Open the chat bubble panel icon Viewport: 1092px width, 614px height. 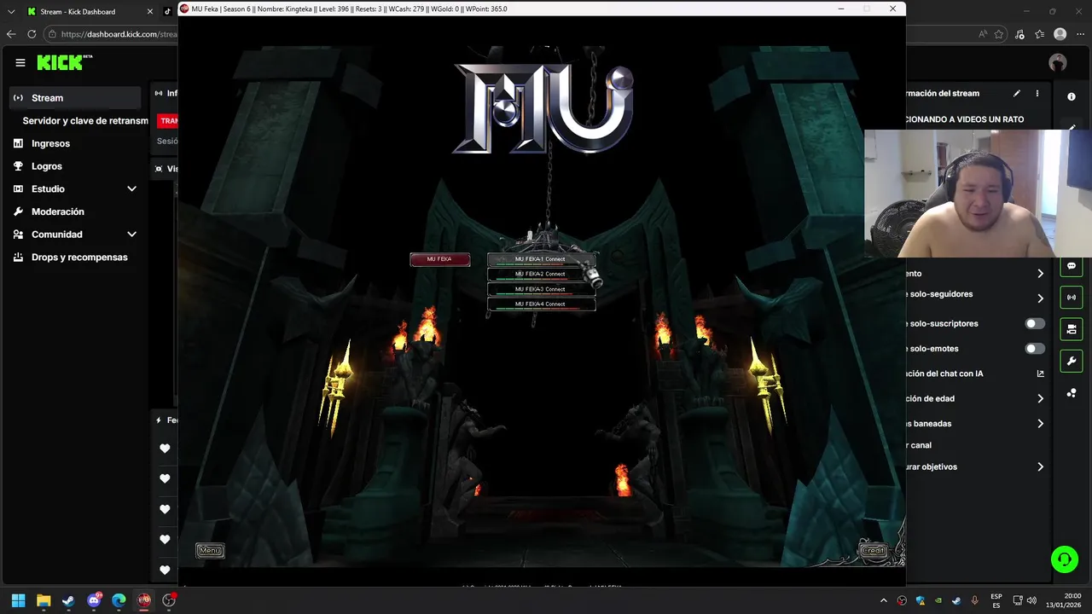1072,266
